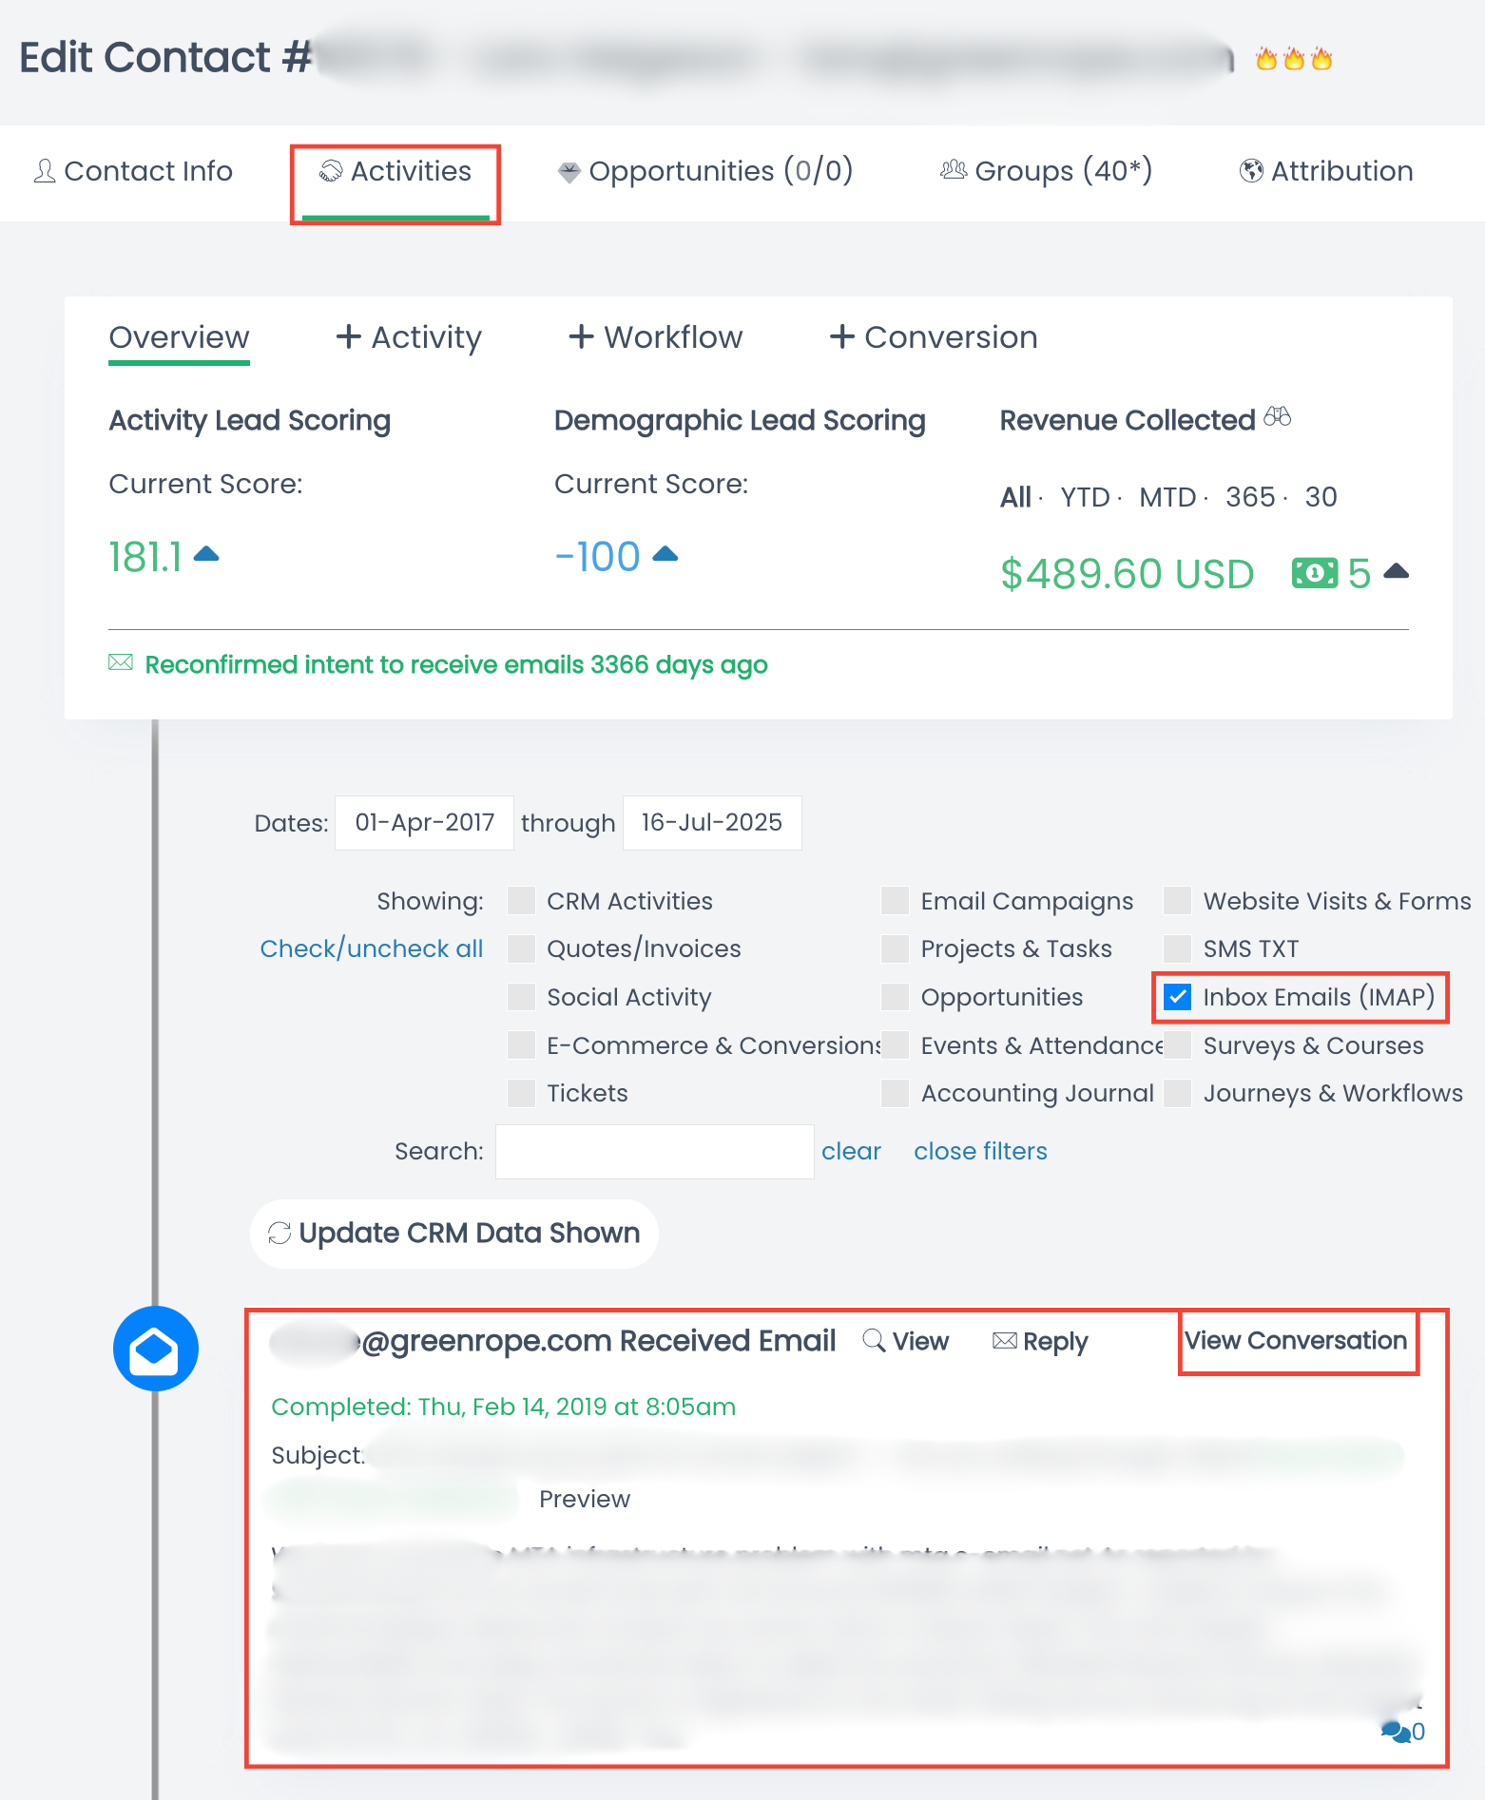
Task: Click the Search text box
Action: coord(654,1151)
